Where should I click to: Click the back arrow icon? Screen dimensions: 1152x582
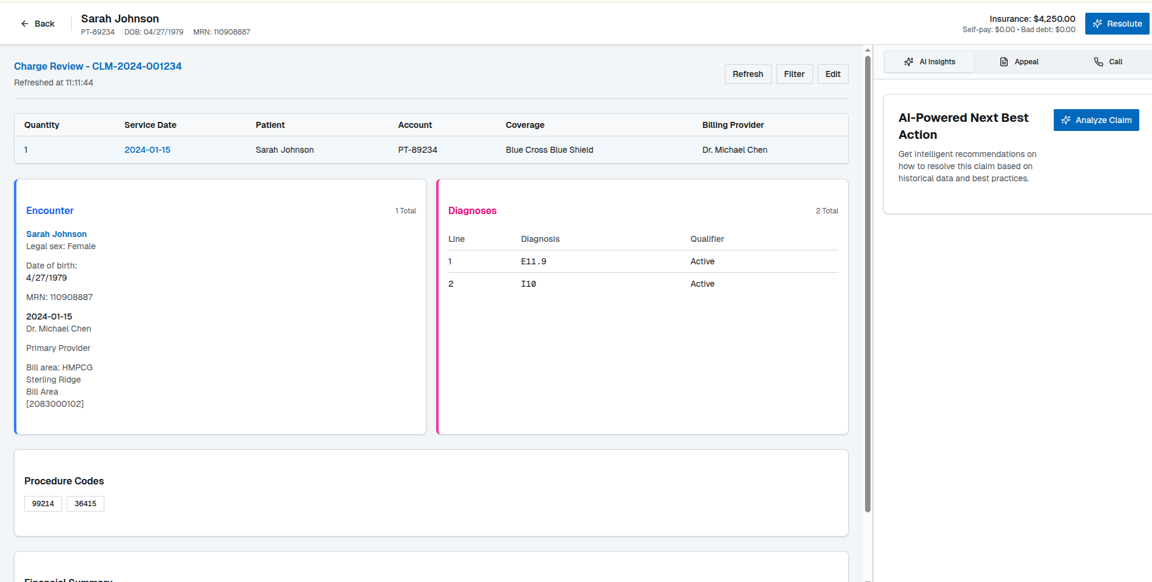[x=25, y=24]
